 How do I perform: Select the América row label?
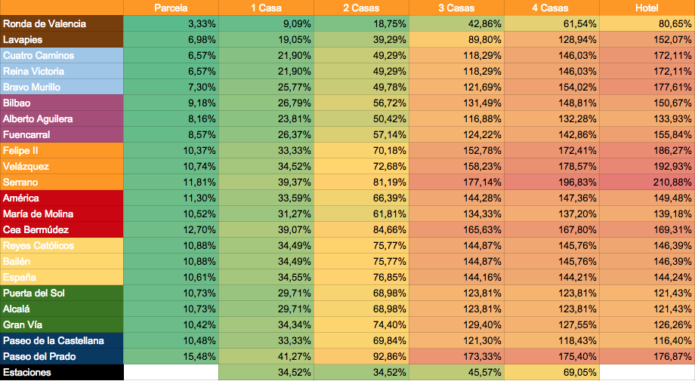click(62, 198)
